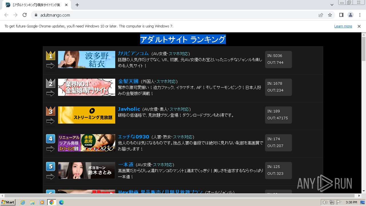Image resolution: width=366 pixels, height=206 pixels.
Task: Open the Chrome profile menu
Action: (350, 15)
